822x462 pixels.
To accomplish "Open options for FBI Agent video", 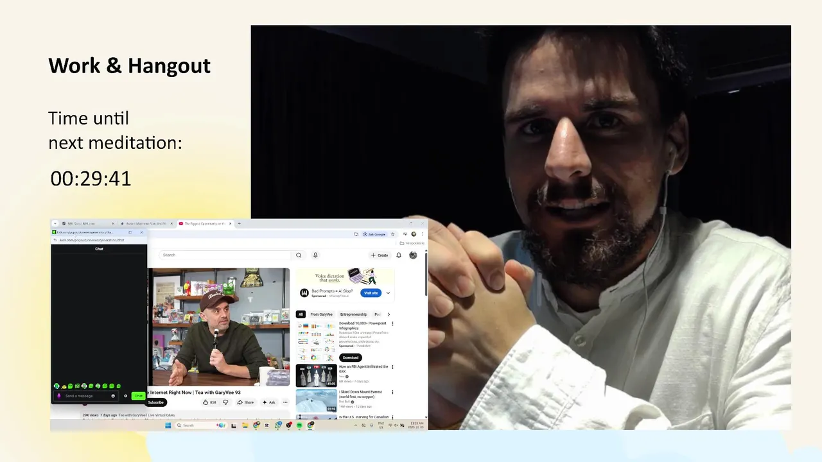I will 392,367.
